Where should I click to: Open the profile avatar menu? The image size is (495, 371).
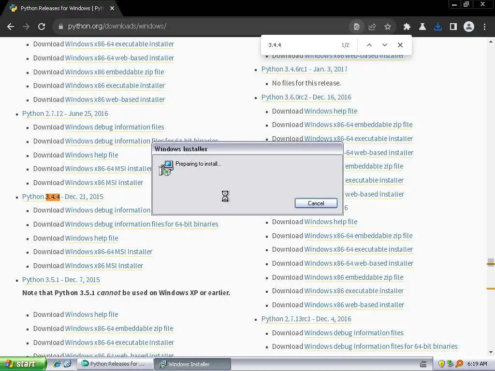[x=469, y=27]
